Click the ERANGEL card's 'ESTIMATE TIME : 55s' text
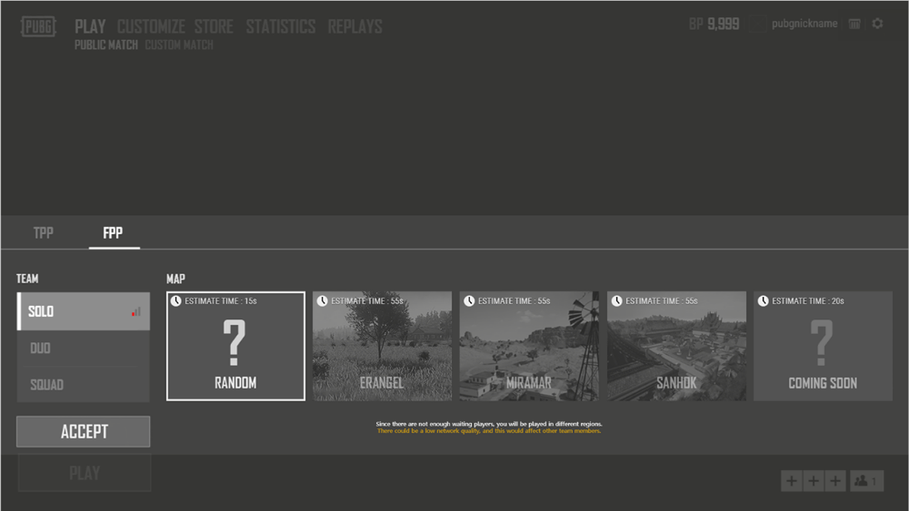This screenshot has height=511, width=909. pyautogui.click(x=367, y=301)
